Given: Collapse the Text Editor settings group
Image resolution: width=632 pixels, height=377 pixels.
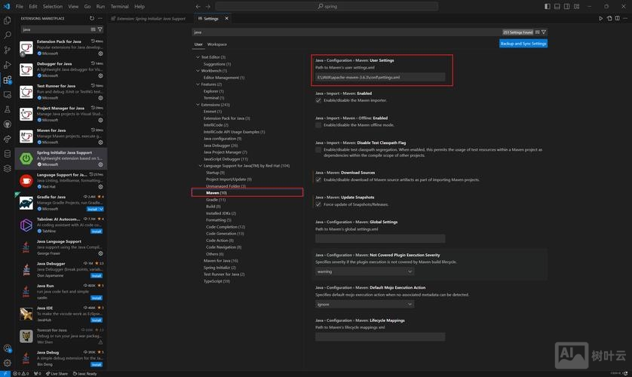Looking at the screenshot, I should 198,57.
